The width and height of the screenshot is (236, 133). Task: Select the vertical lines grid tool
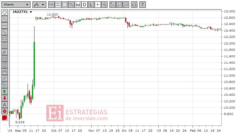[x=5, y=58]
